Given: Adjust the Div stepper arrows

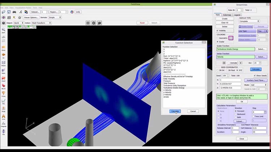Looking at the screenshot, I should 260,63.
